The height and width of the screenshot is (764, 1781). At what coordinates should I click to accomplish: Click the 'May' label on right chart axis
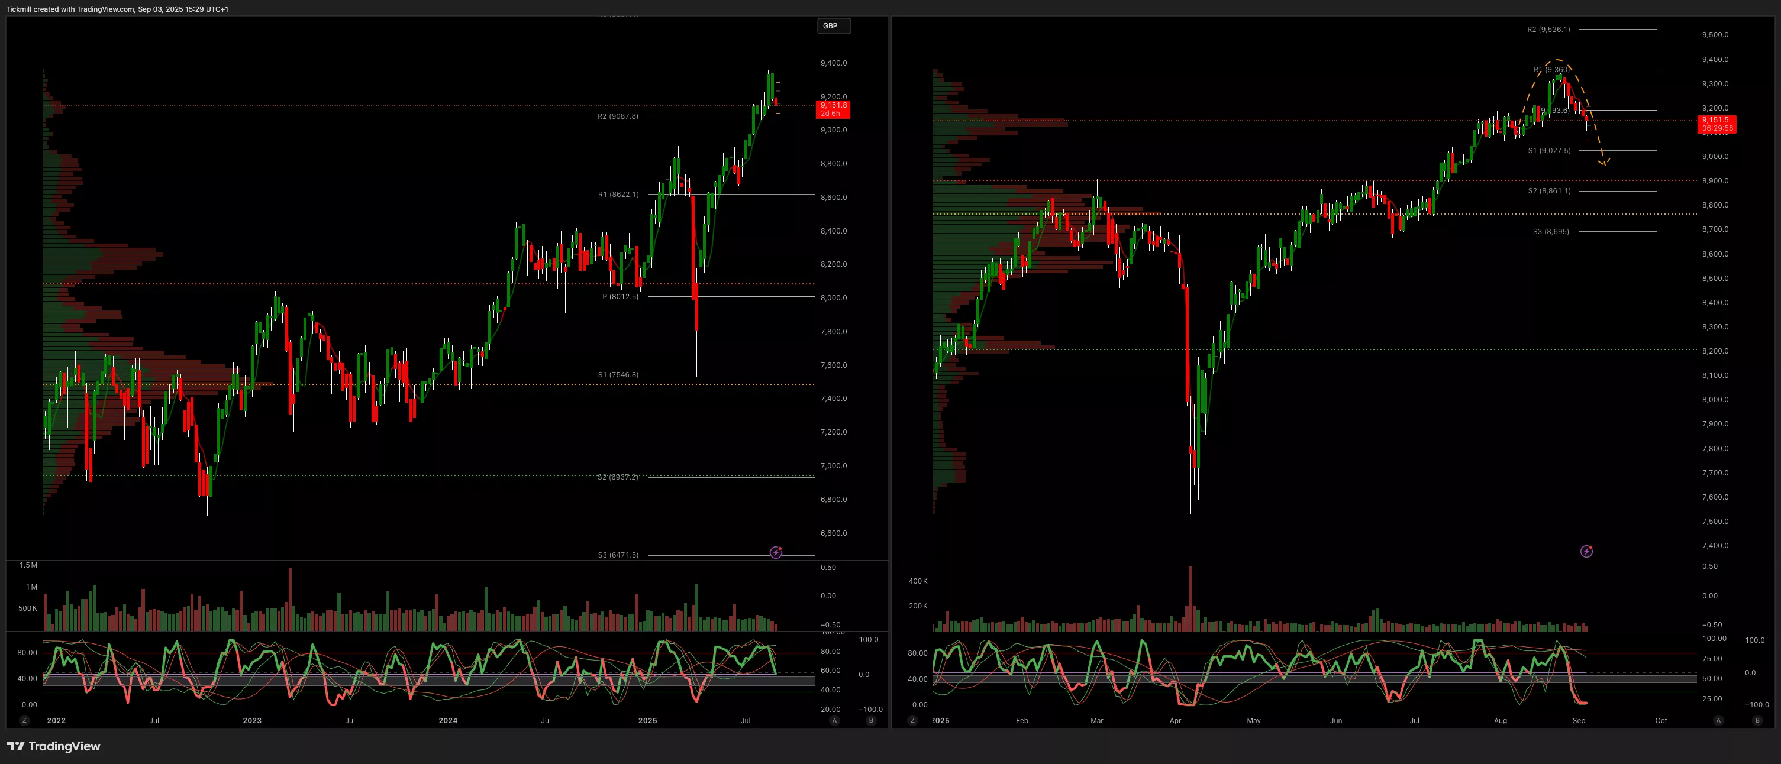point(1253,720)
